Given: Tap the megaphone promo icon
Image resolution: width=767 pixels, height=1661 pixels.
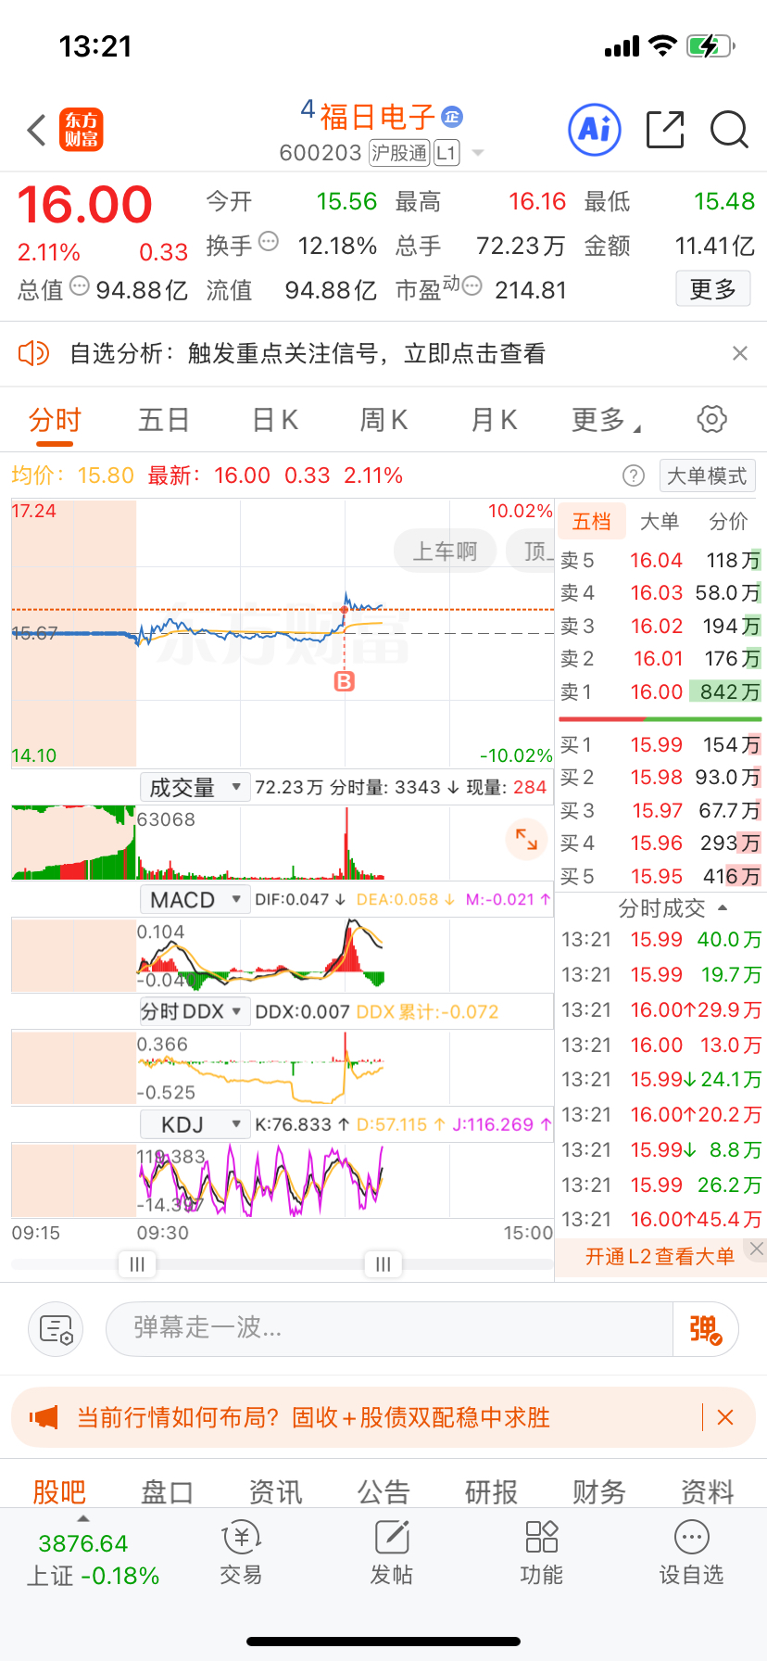Looking at the screenshot, I should click(44, 1417).
